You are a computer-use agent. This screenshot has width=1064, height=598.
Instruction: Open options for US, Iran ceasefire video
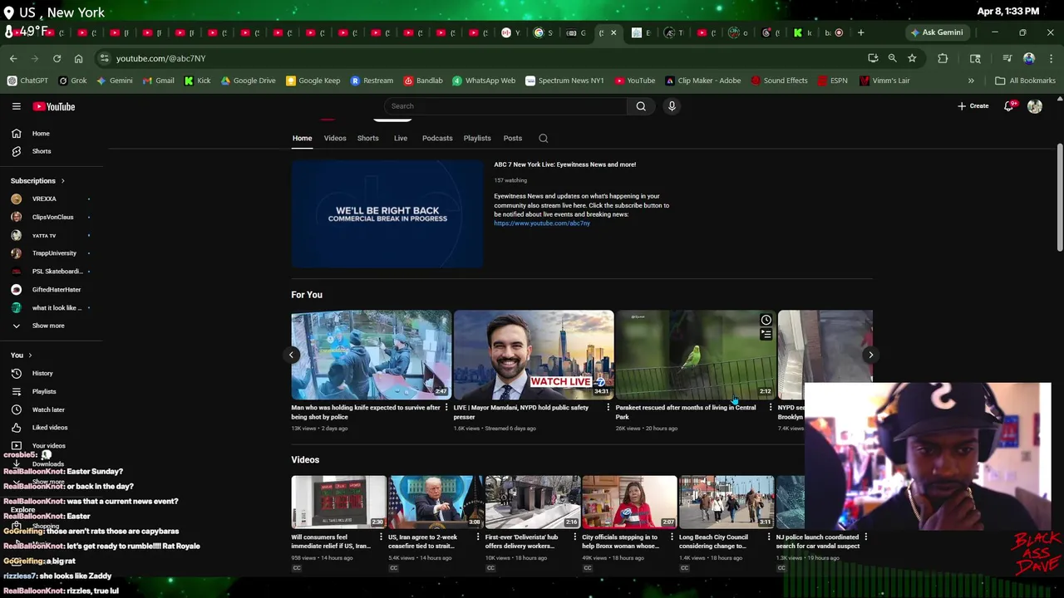click(x=477, y=537)
